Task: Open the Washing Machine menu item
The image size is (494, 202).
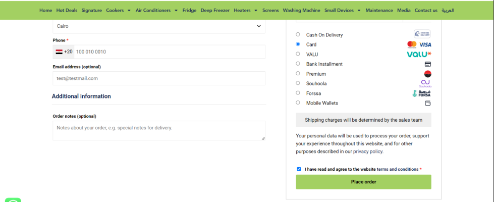Action: (301, 10)
